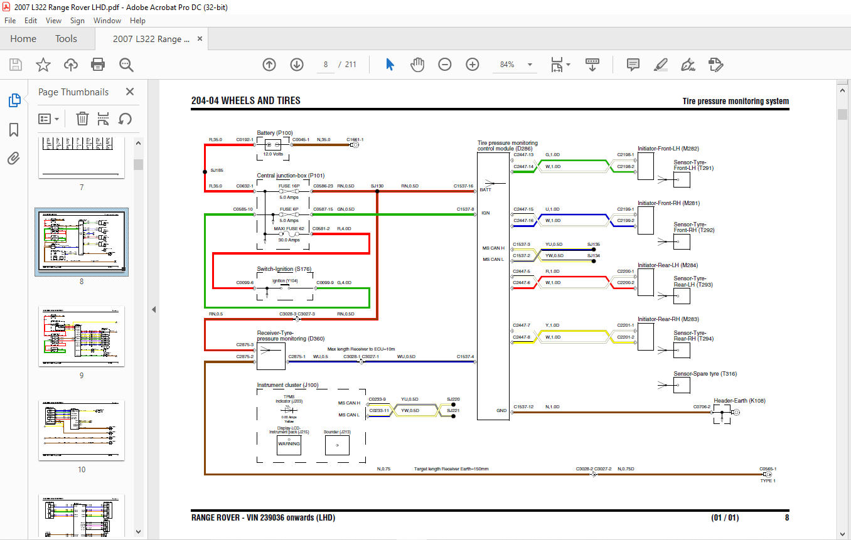851x540 pixels.
Task: Click 'Switch-Ignition (S176)' label
Action: tap(284, 269)
